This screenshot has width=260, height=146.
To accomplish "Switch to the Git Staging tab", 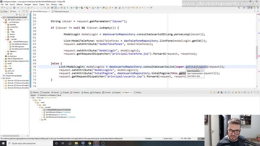I will click(x=95, y=92).
